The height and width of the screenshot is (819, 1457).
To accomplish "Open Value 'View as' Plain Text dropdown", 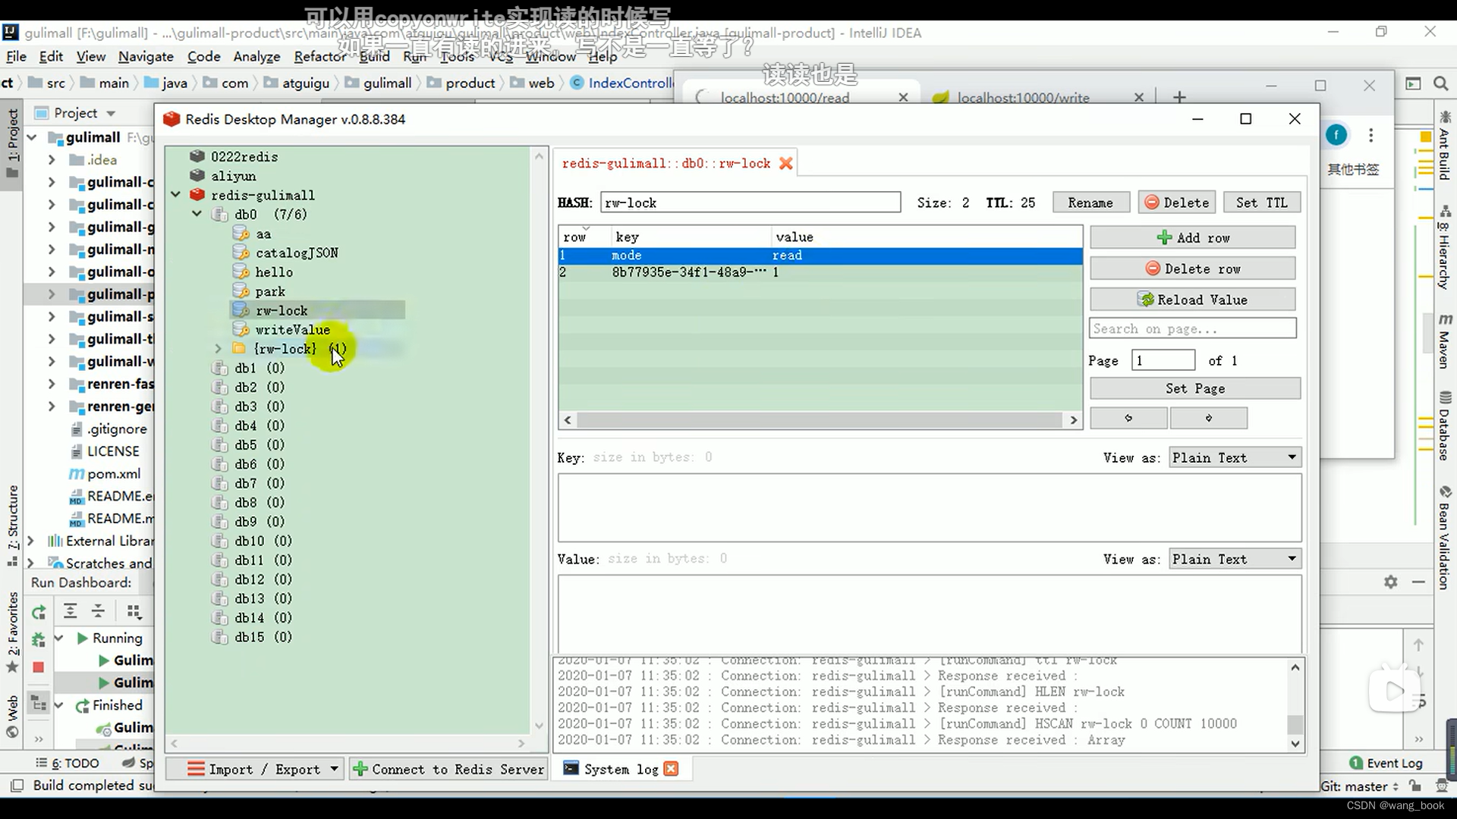I will coord(1235,559).
